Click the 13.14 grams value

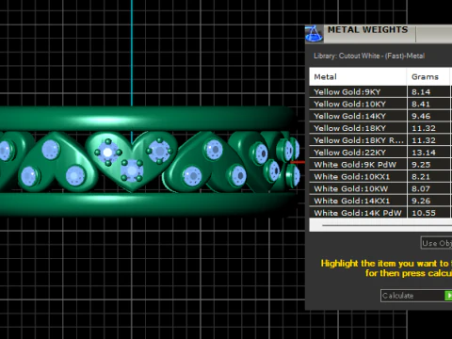tap(424, 153)
